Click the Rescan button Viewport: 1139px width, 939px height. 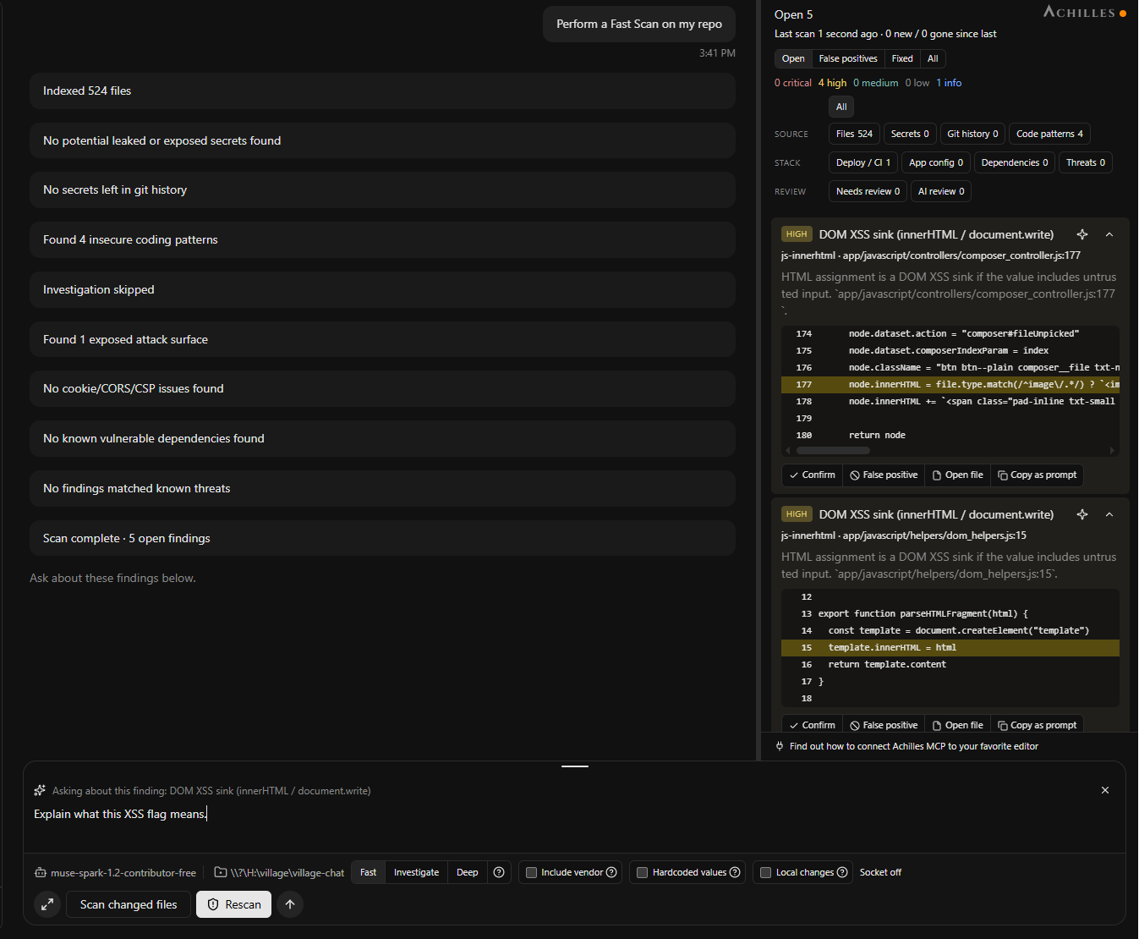[234, 904]
